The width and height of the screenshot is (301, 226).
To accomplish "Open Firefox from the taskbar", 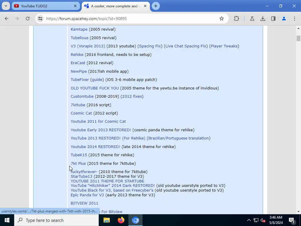I will [x=121, y=220].
